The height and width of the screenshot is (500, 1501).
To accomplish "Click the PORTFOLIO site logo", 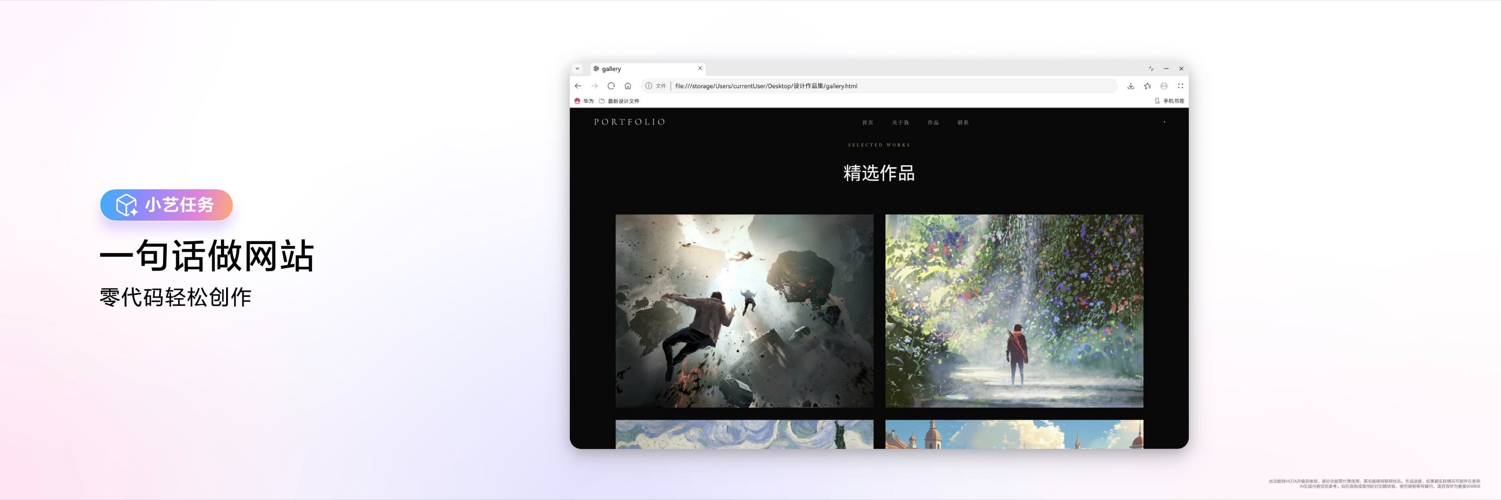I will [x=629, y=122].
